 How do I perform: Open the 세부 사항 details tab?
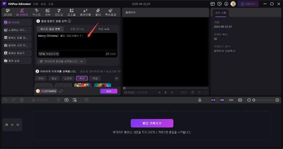click(x=220, y=13)
